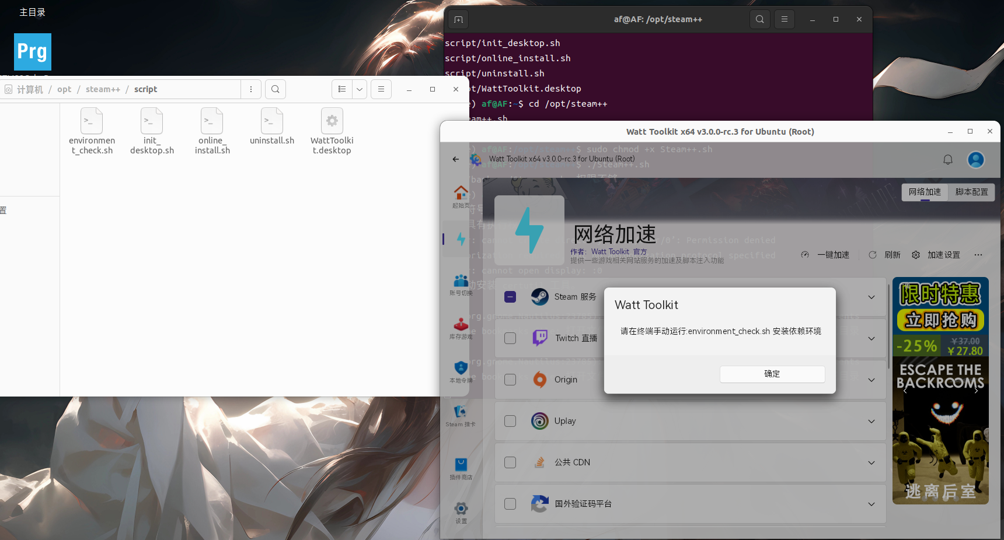The image size is (1004, 540).
Task: Select online_install.sh file
Action: [212, 132]
